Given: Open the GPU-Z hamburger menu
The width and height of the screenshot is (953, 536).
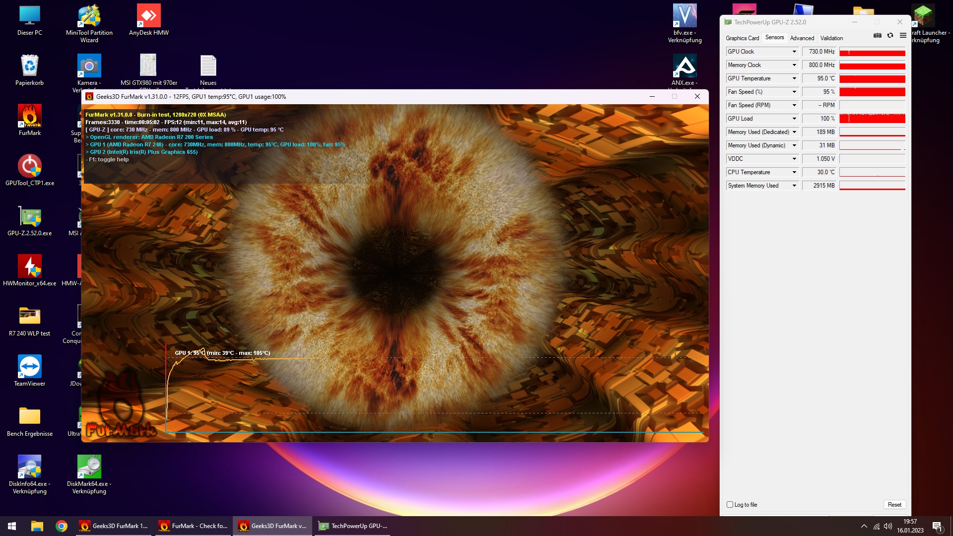Looking at the screenshot, I should point(903,35).
